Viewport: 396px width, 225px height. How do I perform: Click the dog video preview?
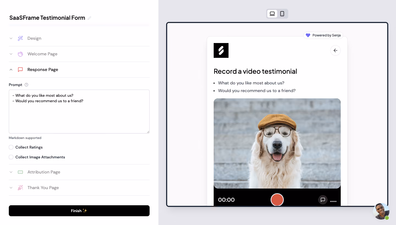tap(277, 143)
